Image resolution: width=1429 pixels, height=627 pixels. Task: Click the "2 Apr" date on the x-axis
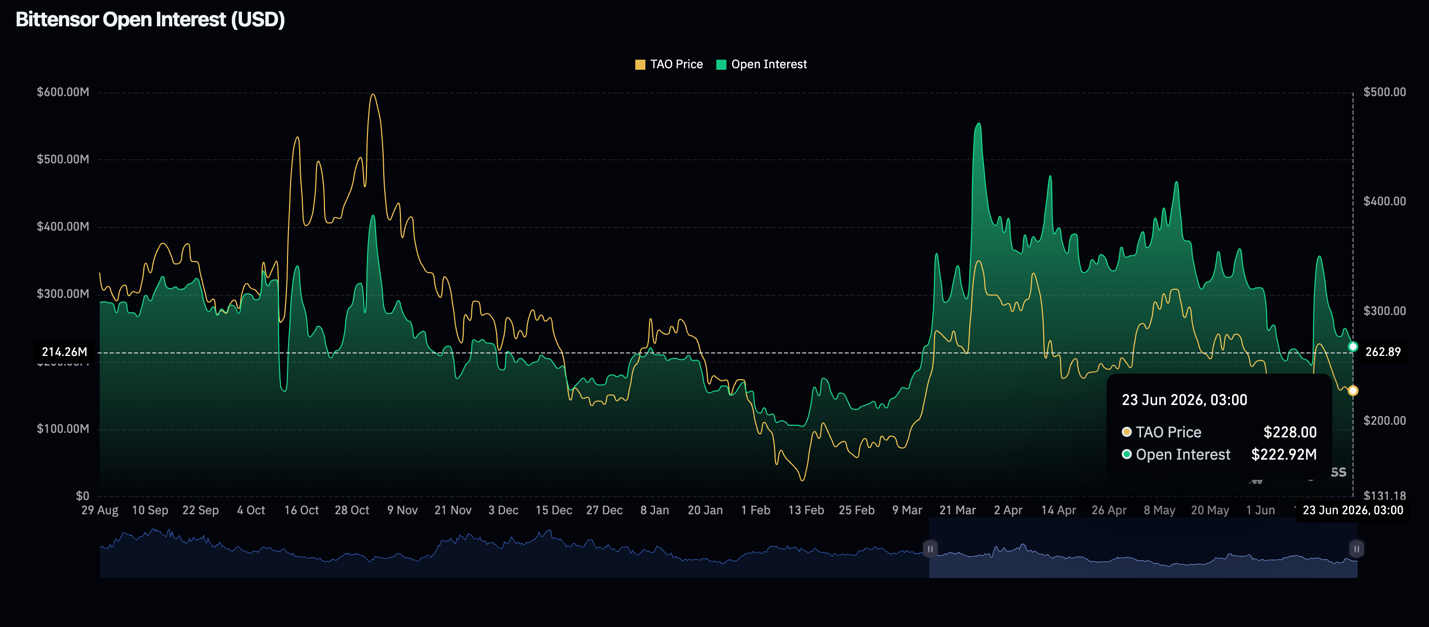coord(1008,510)
